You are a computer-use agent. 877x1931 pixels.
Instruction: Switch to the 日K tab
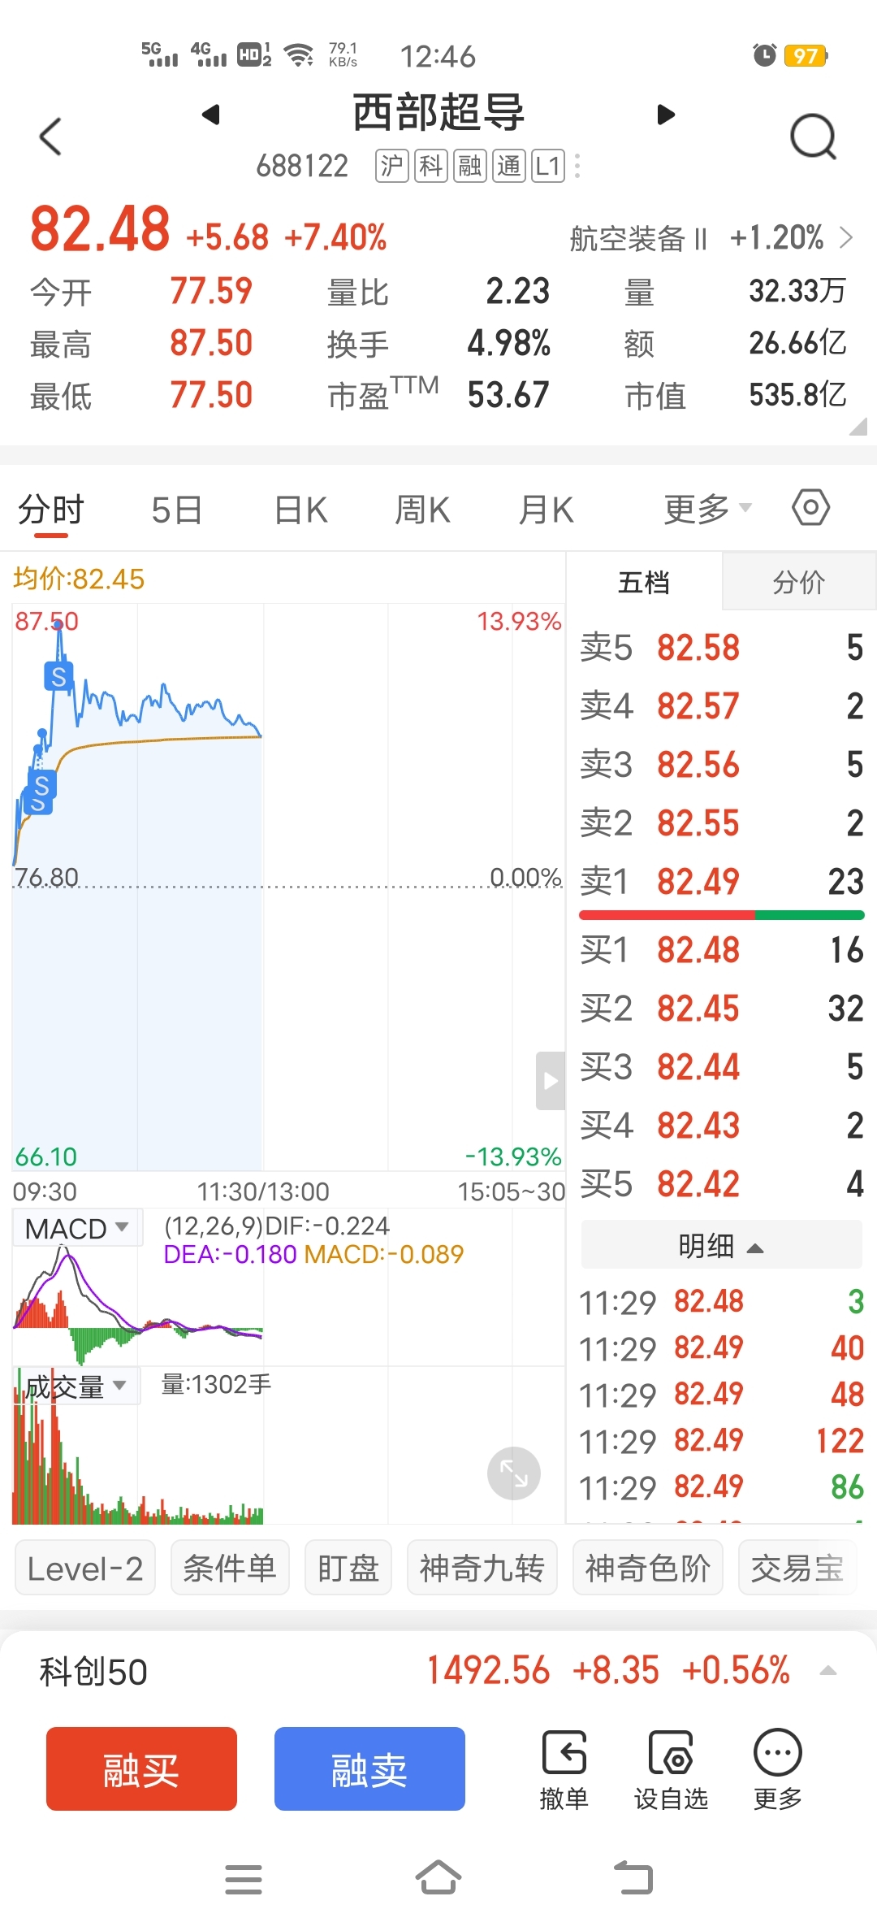pos(300,510)
